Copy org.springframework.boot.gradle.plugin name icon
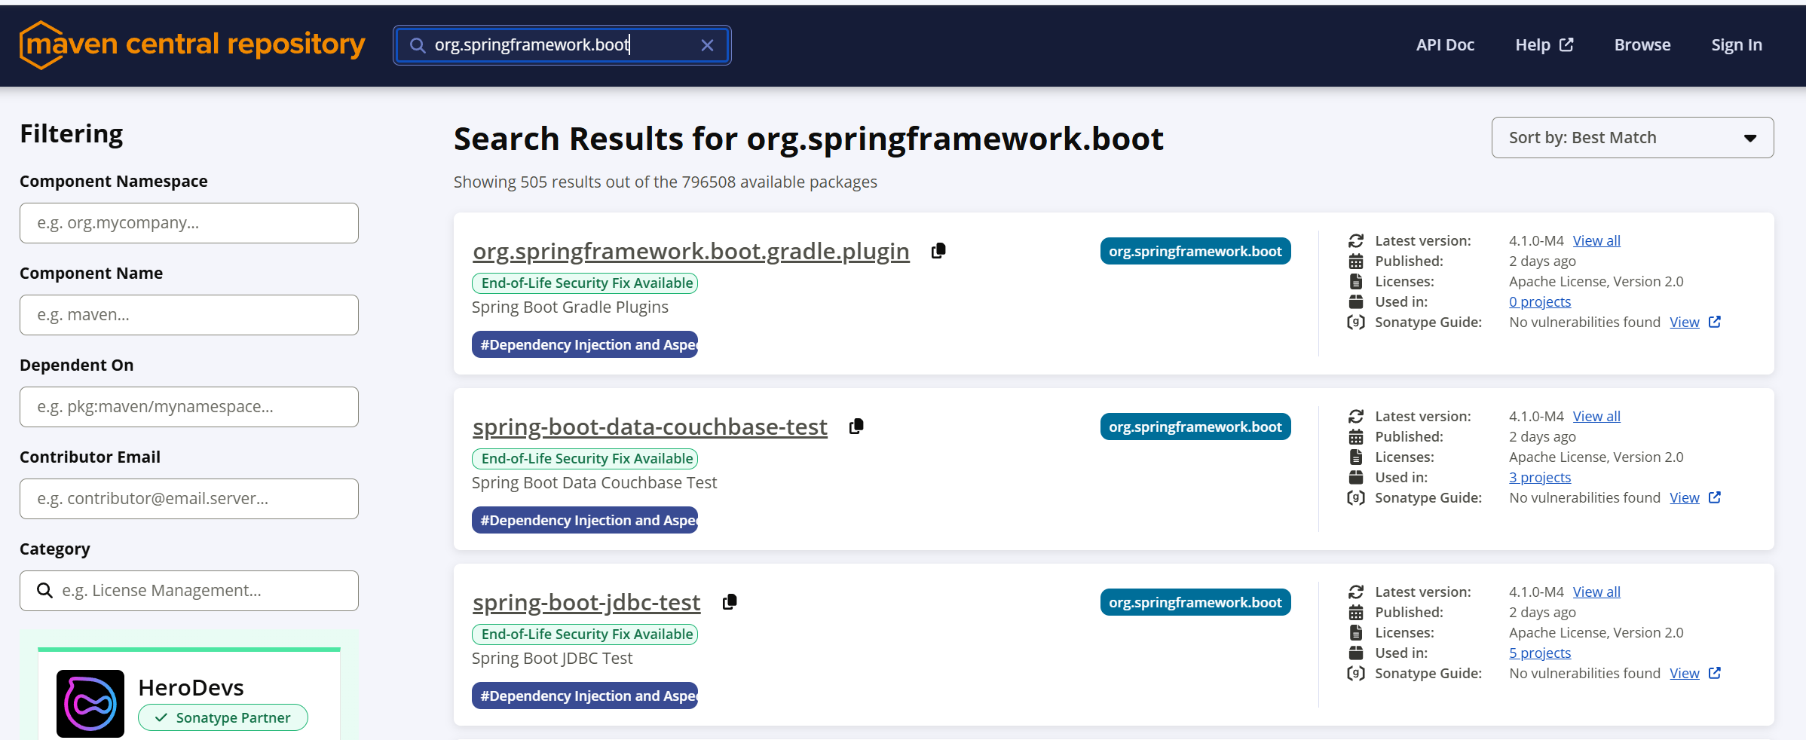Screen dimensions: 1806x740 (x=938, y=251)
